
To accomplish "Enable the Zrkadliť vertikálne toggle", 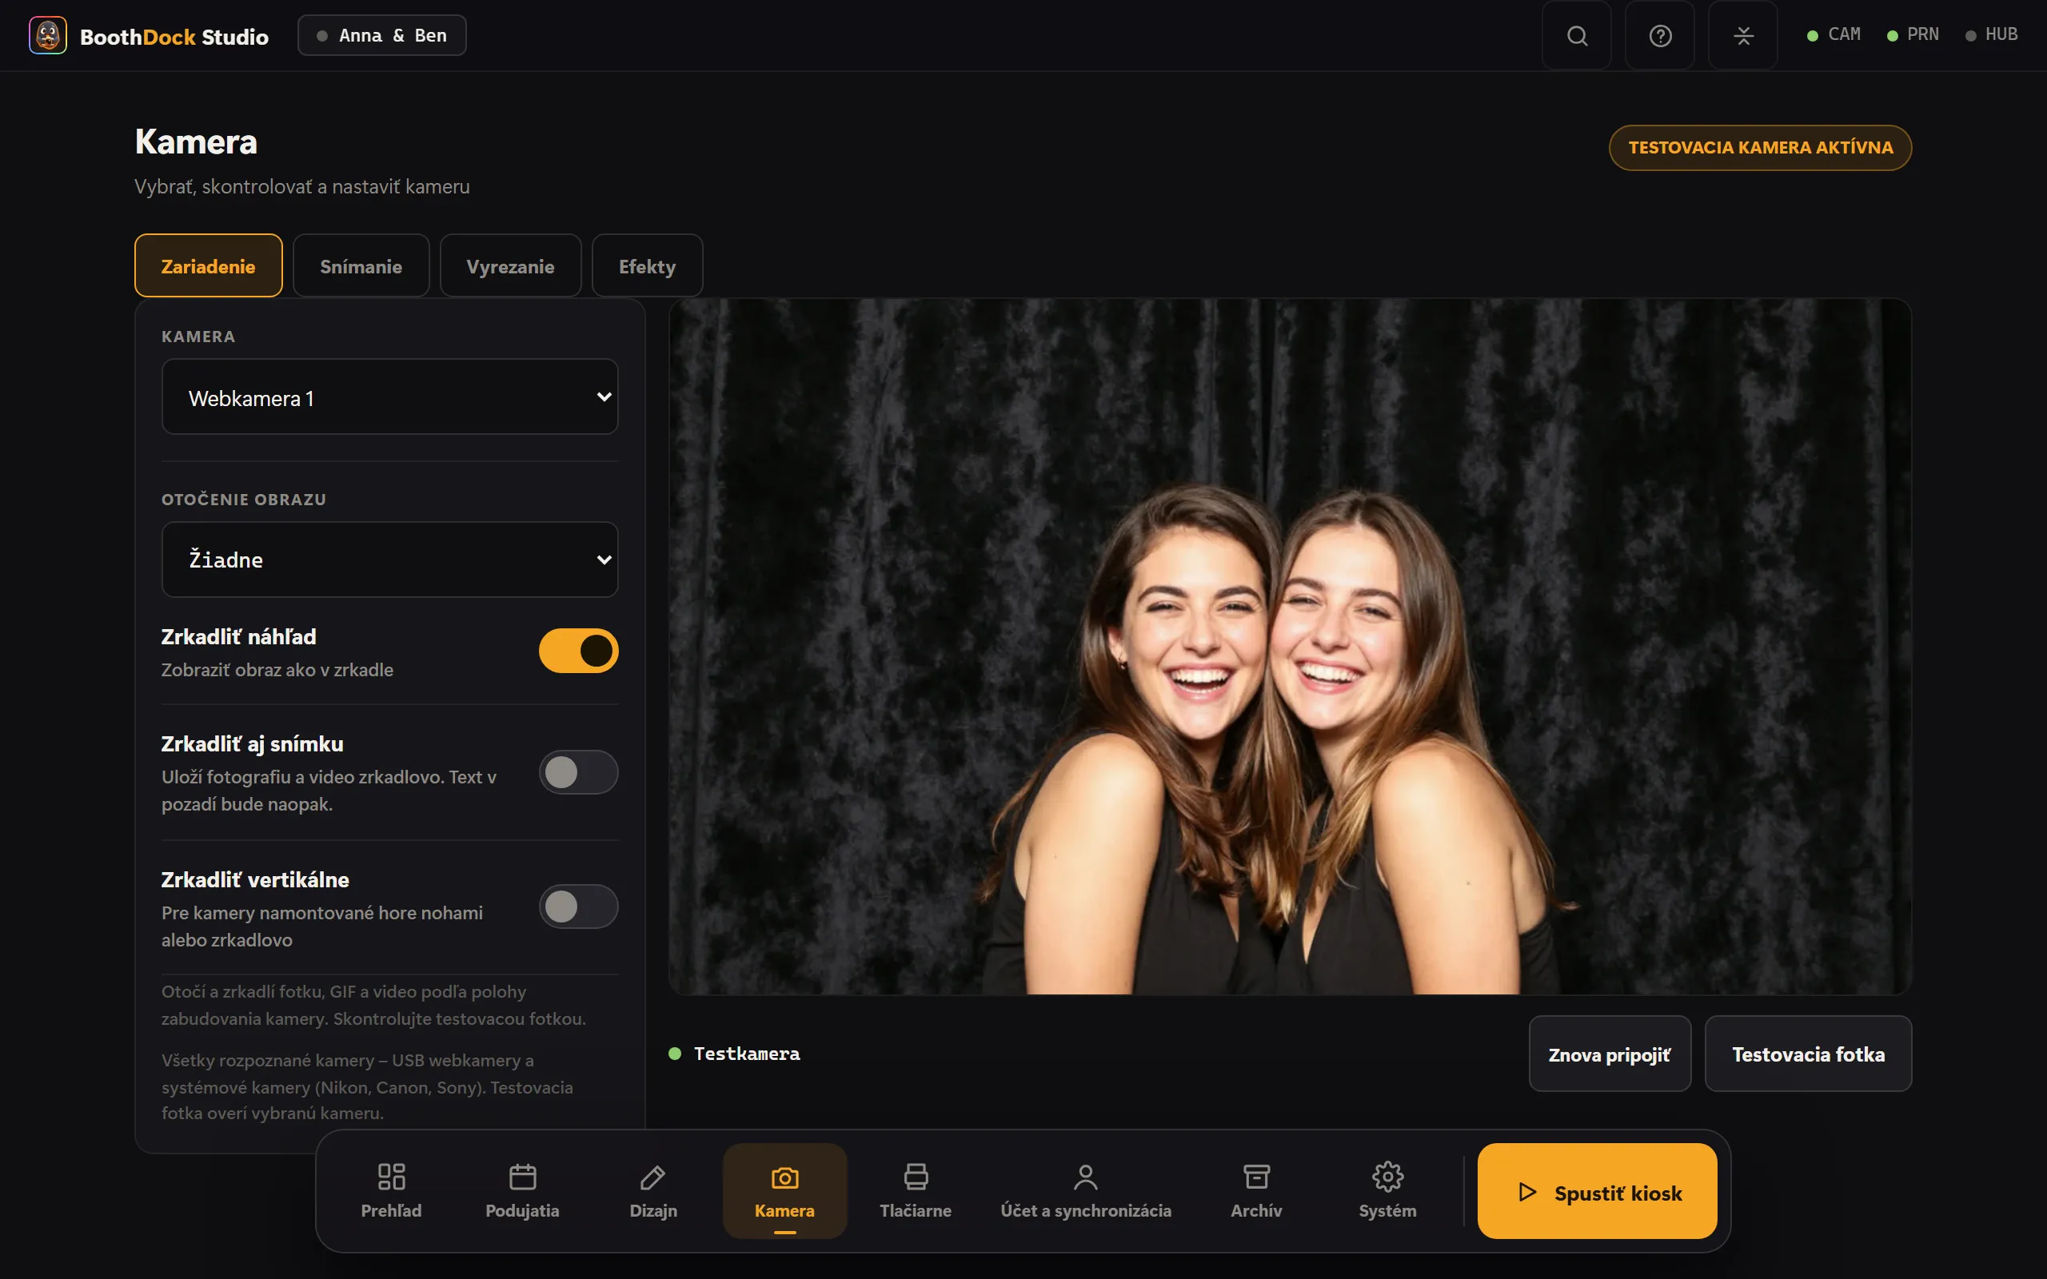I will (579, 906).
